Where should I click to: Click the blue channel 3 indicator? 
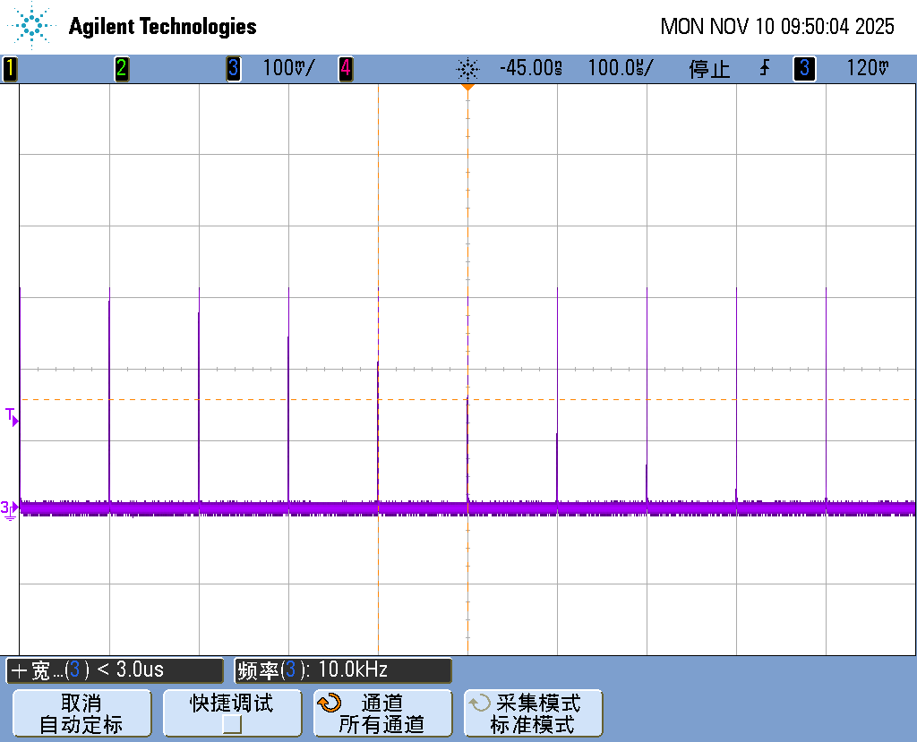(233, 69)
